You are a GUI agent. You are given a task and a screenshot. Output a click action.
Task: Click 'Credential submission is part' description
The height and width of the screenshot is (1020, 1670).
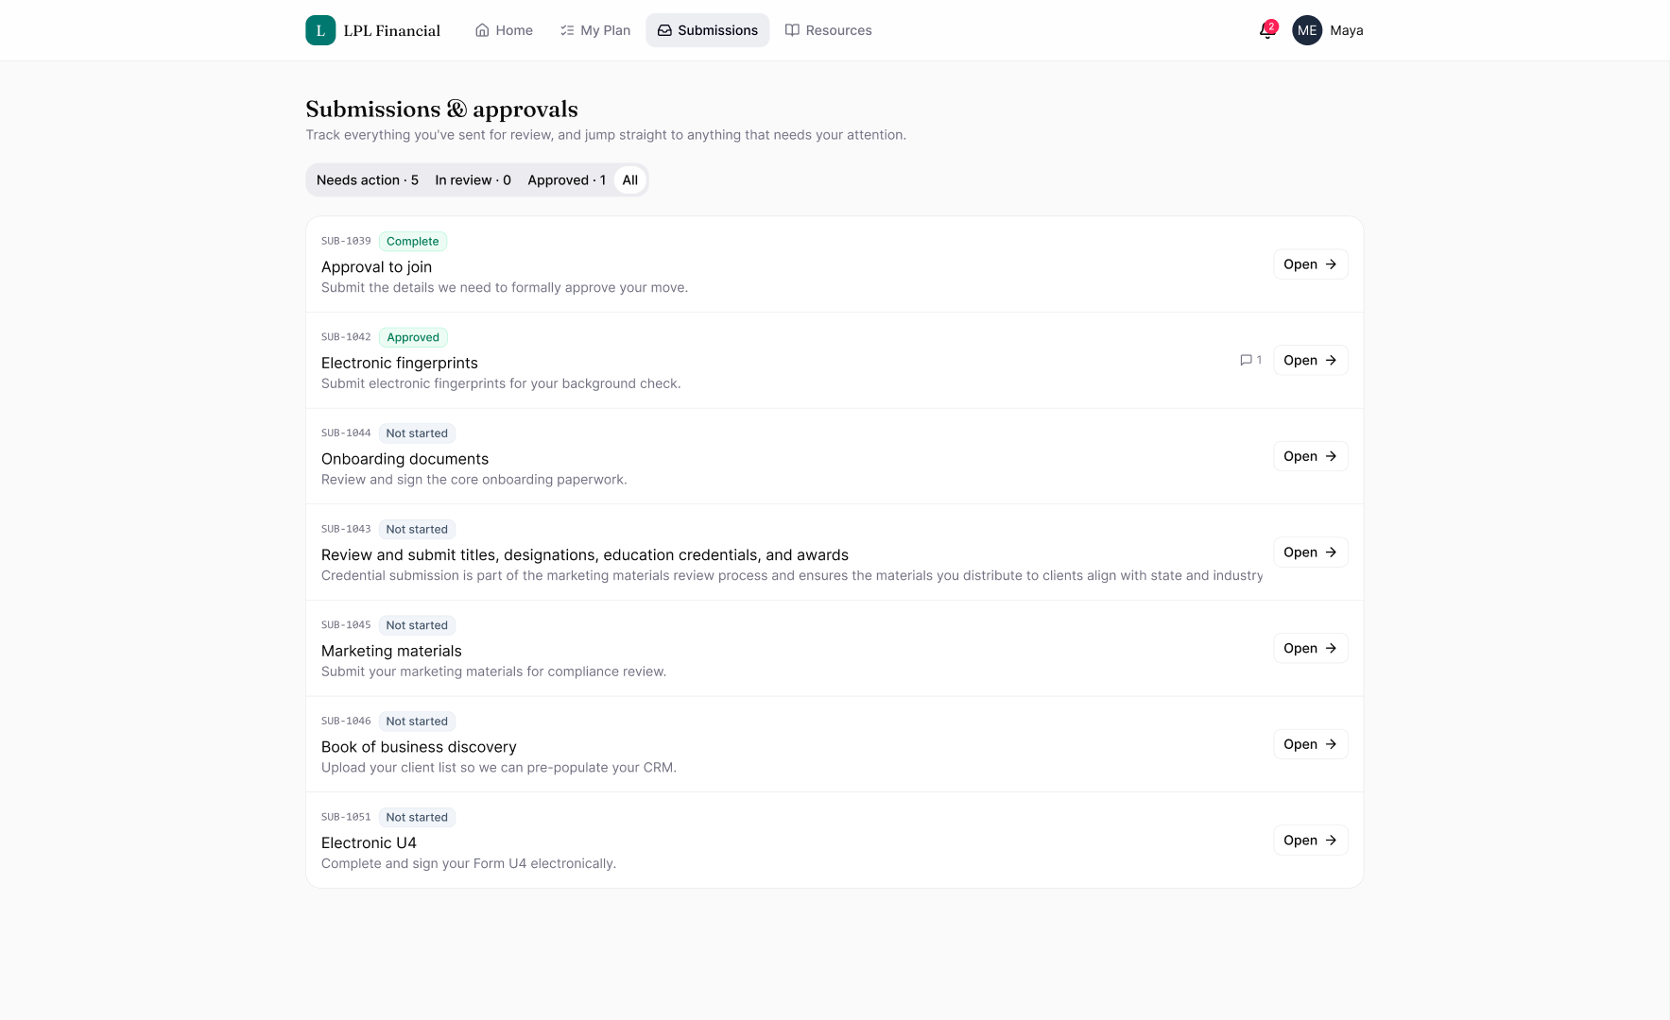click(792, 576)
